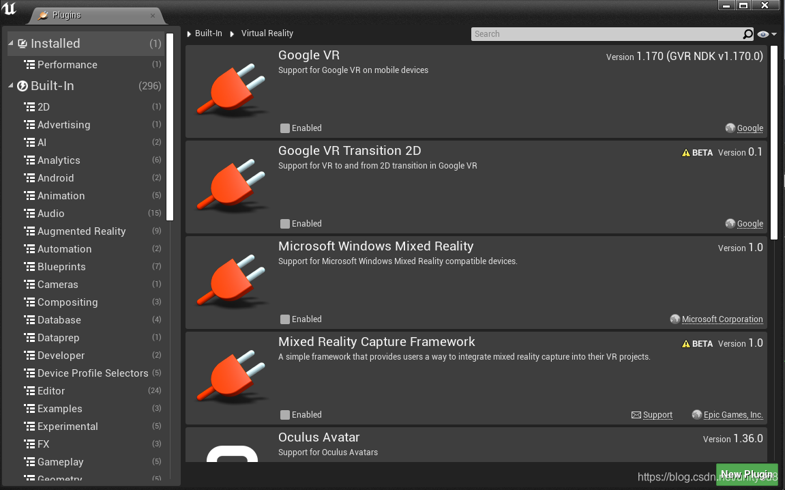The height and width of the screenshot is (490, 785).
Task: Click the Plugins tab plug icon
Action: coord(44,15)
